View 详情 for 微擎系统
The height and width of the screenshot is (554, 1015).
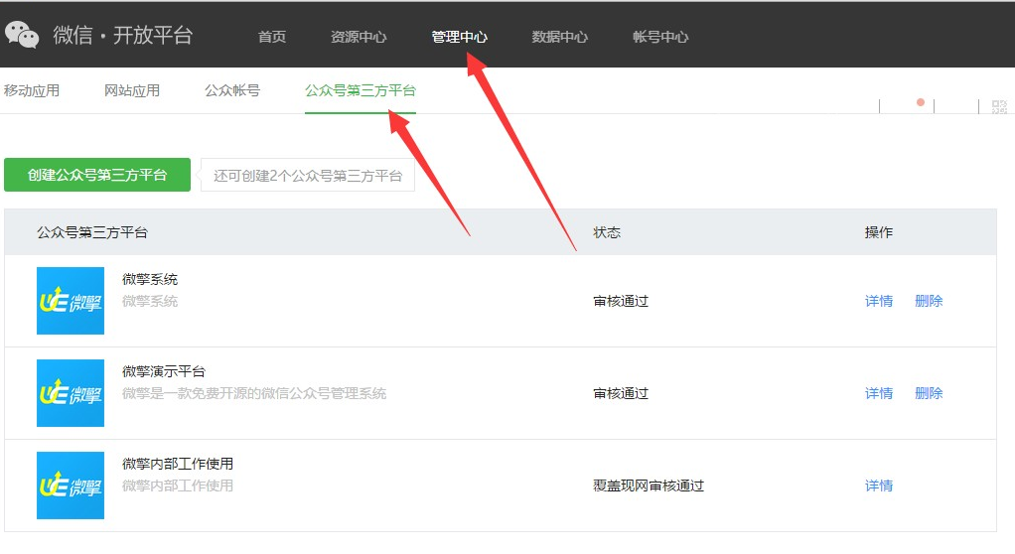coord(879,301)
